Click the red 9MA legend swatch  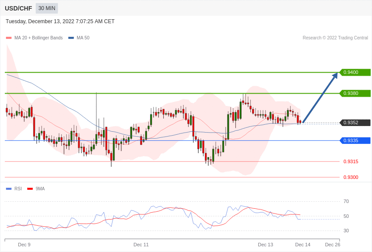[30, 189]
